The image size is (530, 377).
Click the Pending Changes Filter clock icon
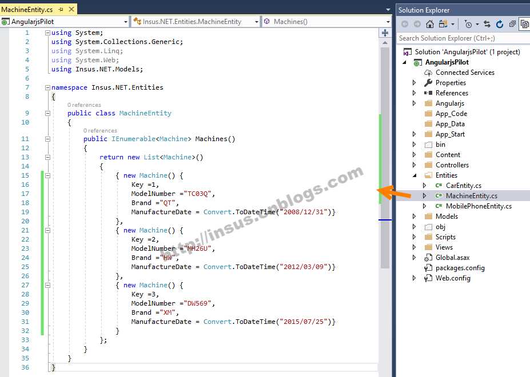pos(468,24)
